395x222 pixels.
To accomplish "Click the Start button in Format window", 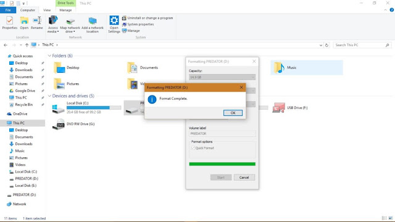I will coord(221,178).
